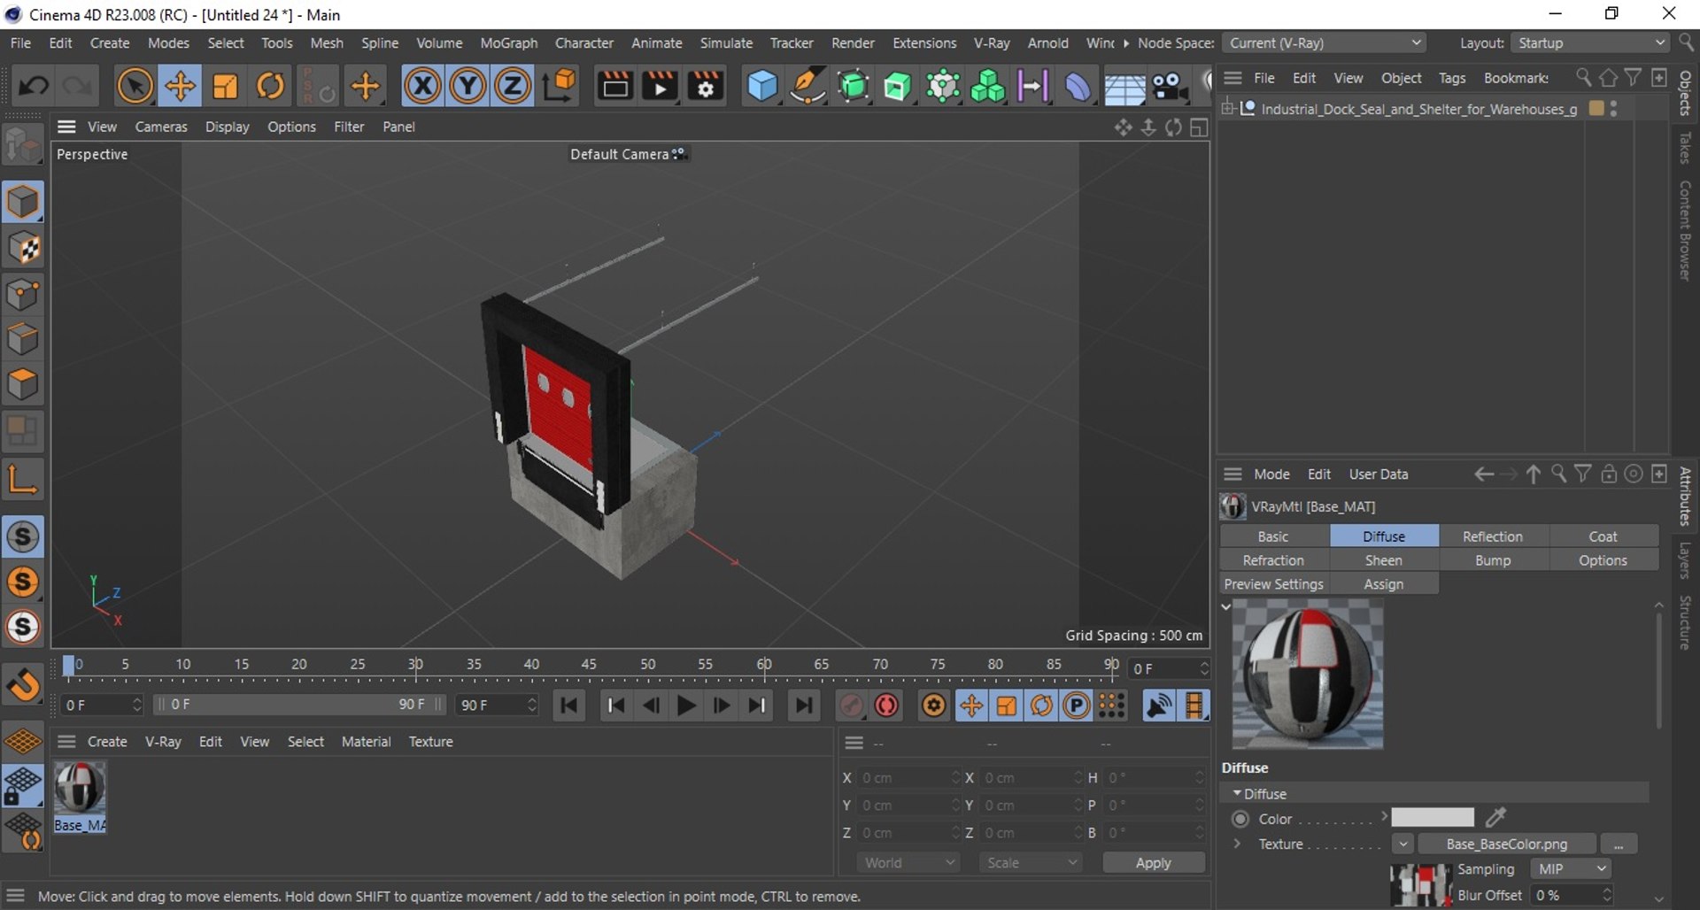Toggle Y axis lock
1700x910 pixels.
tap(467, 86)
